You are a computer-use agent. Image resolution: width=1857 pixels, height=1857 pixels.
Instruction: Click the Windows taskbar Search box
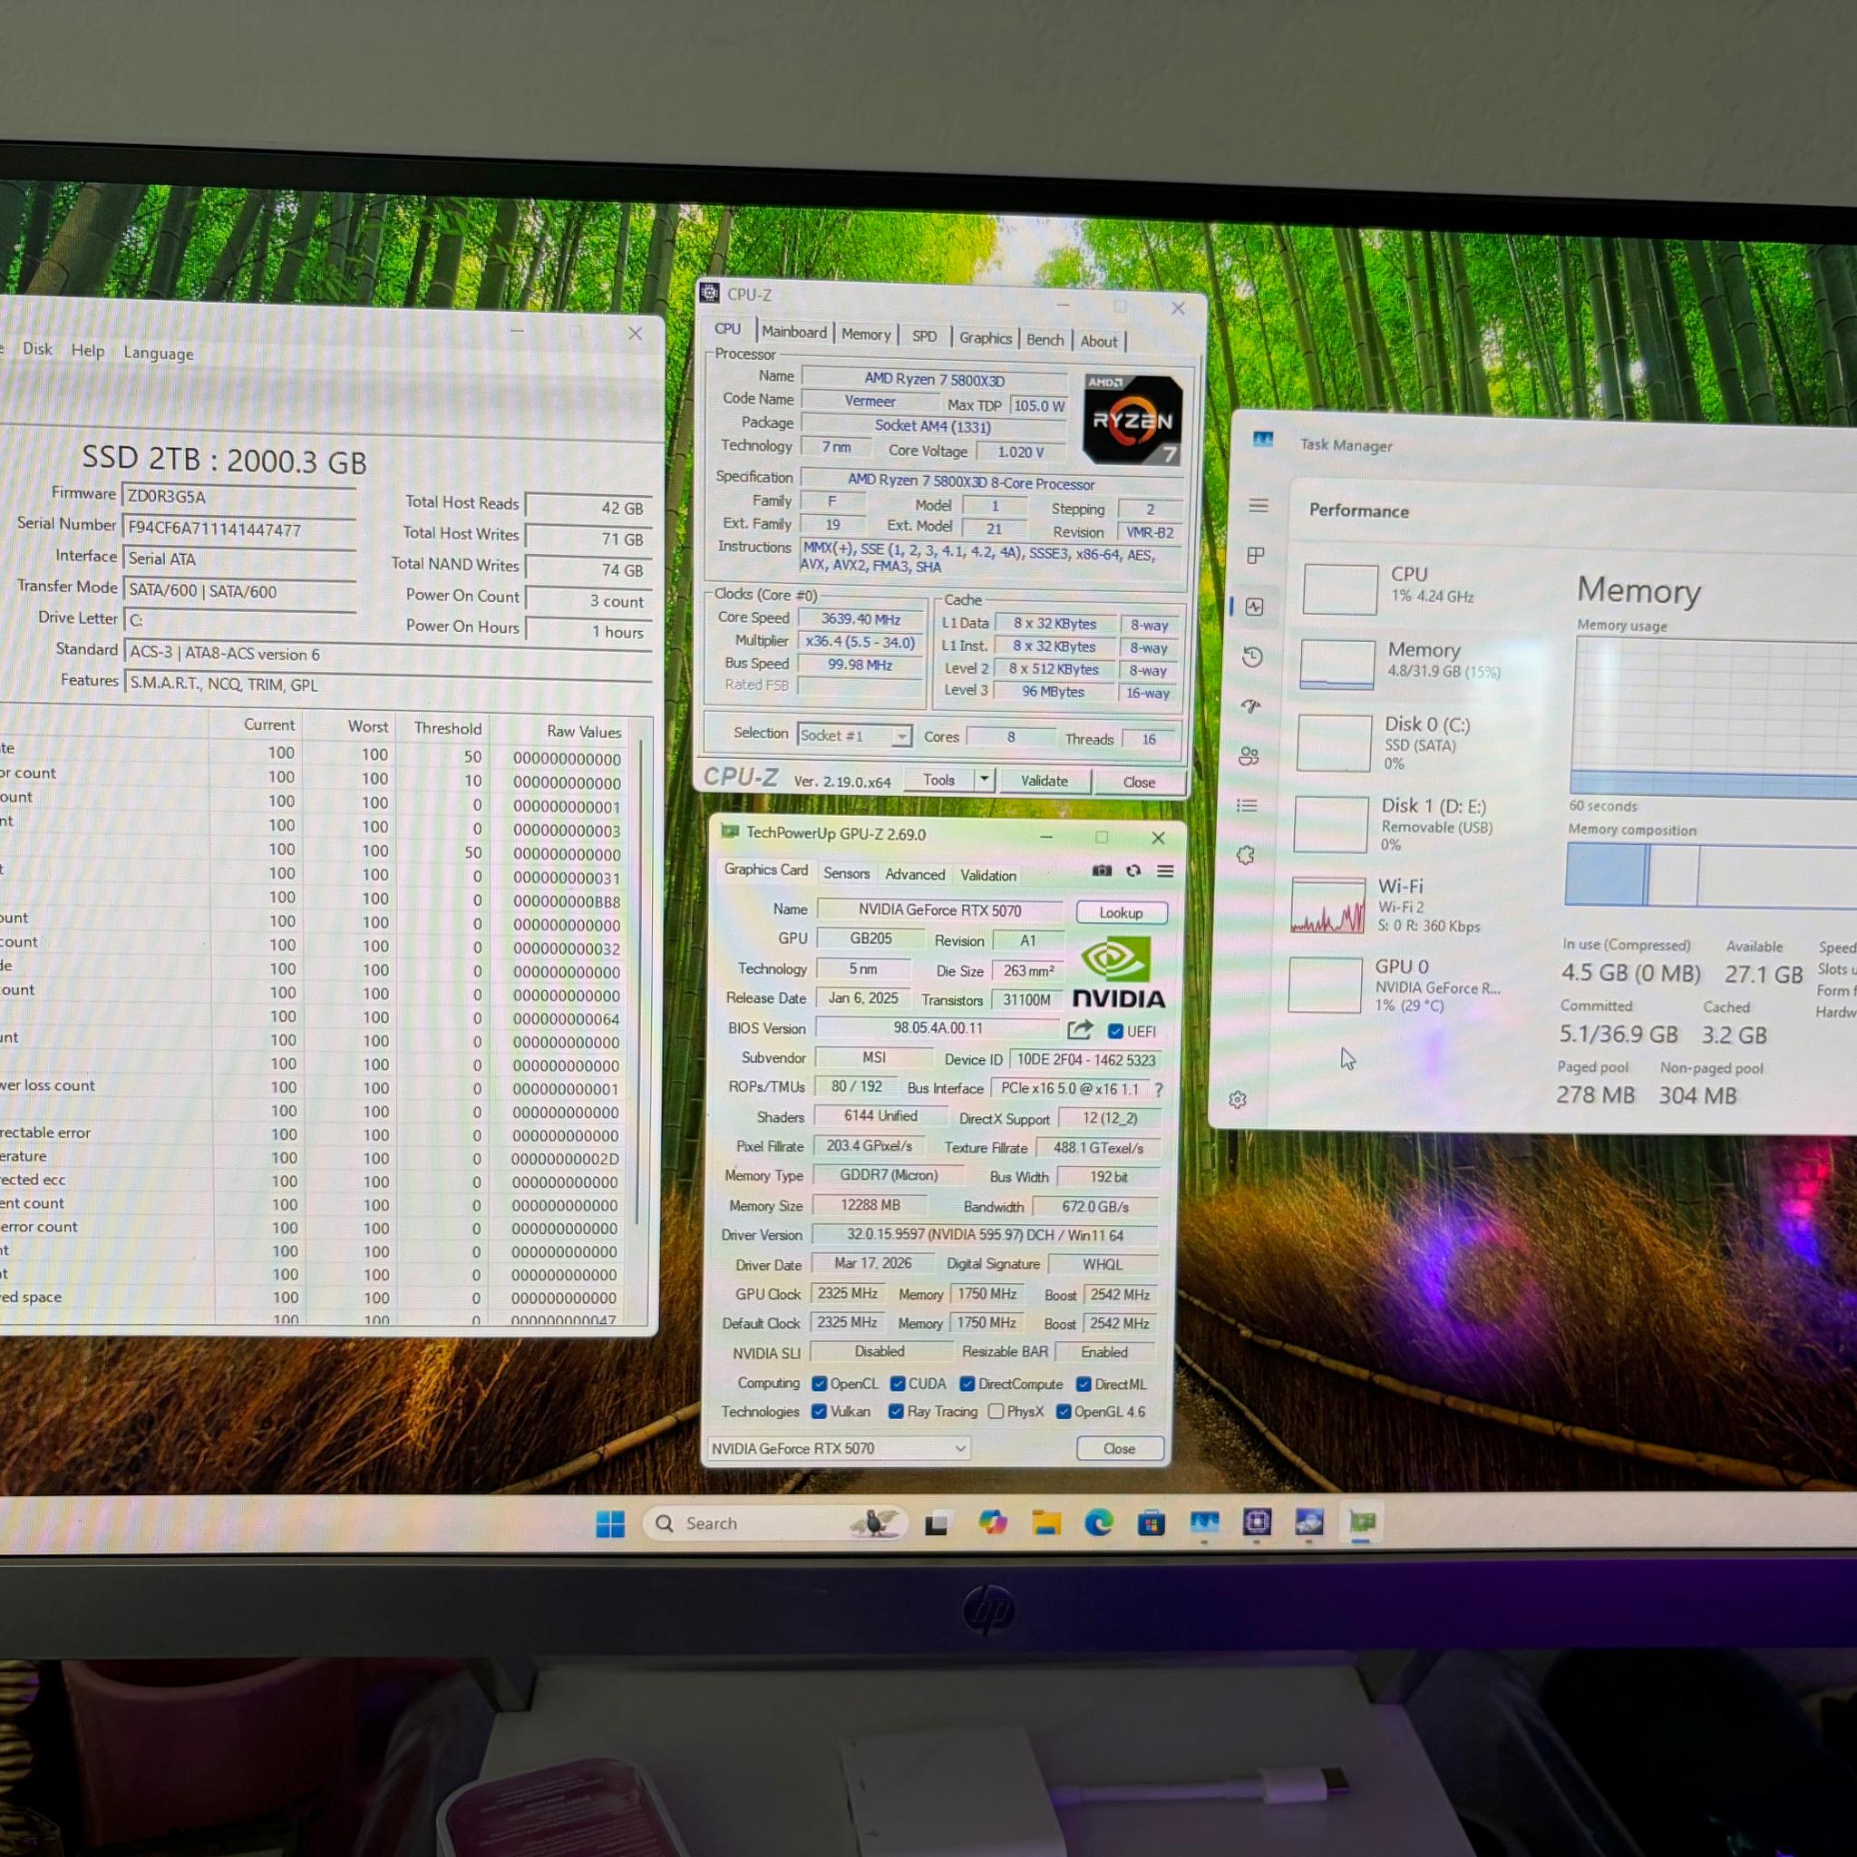point(774,1523)
